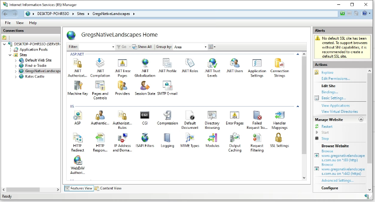Screen dimensions: 375x202
Task: Open Machine Key feature
Action: click(x=78, y=88)
